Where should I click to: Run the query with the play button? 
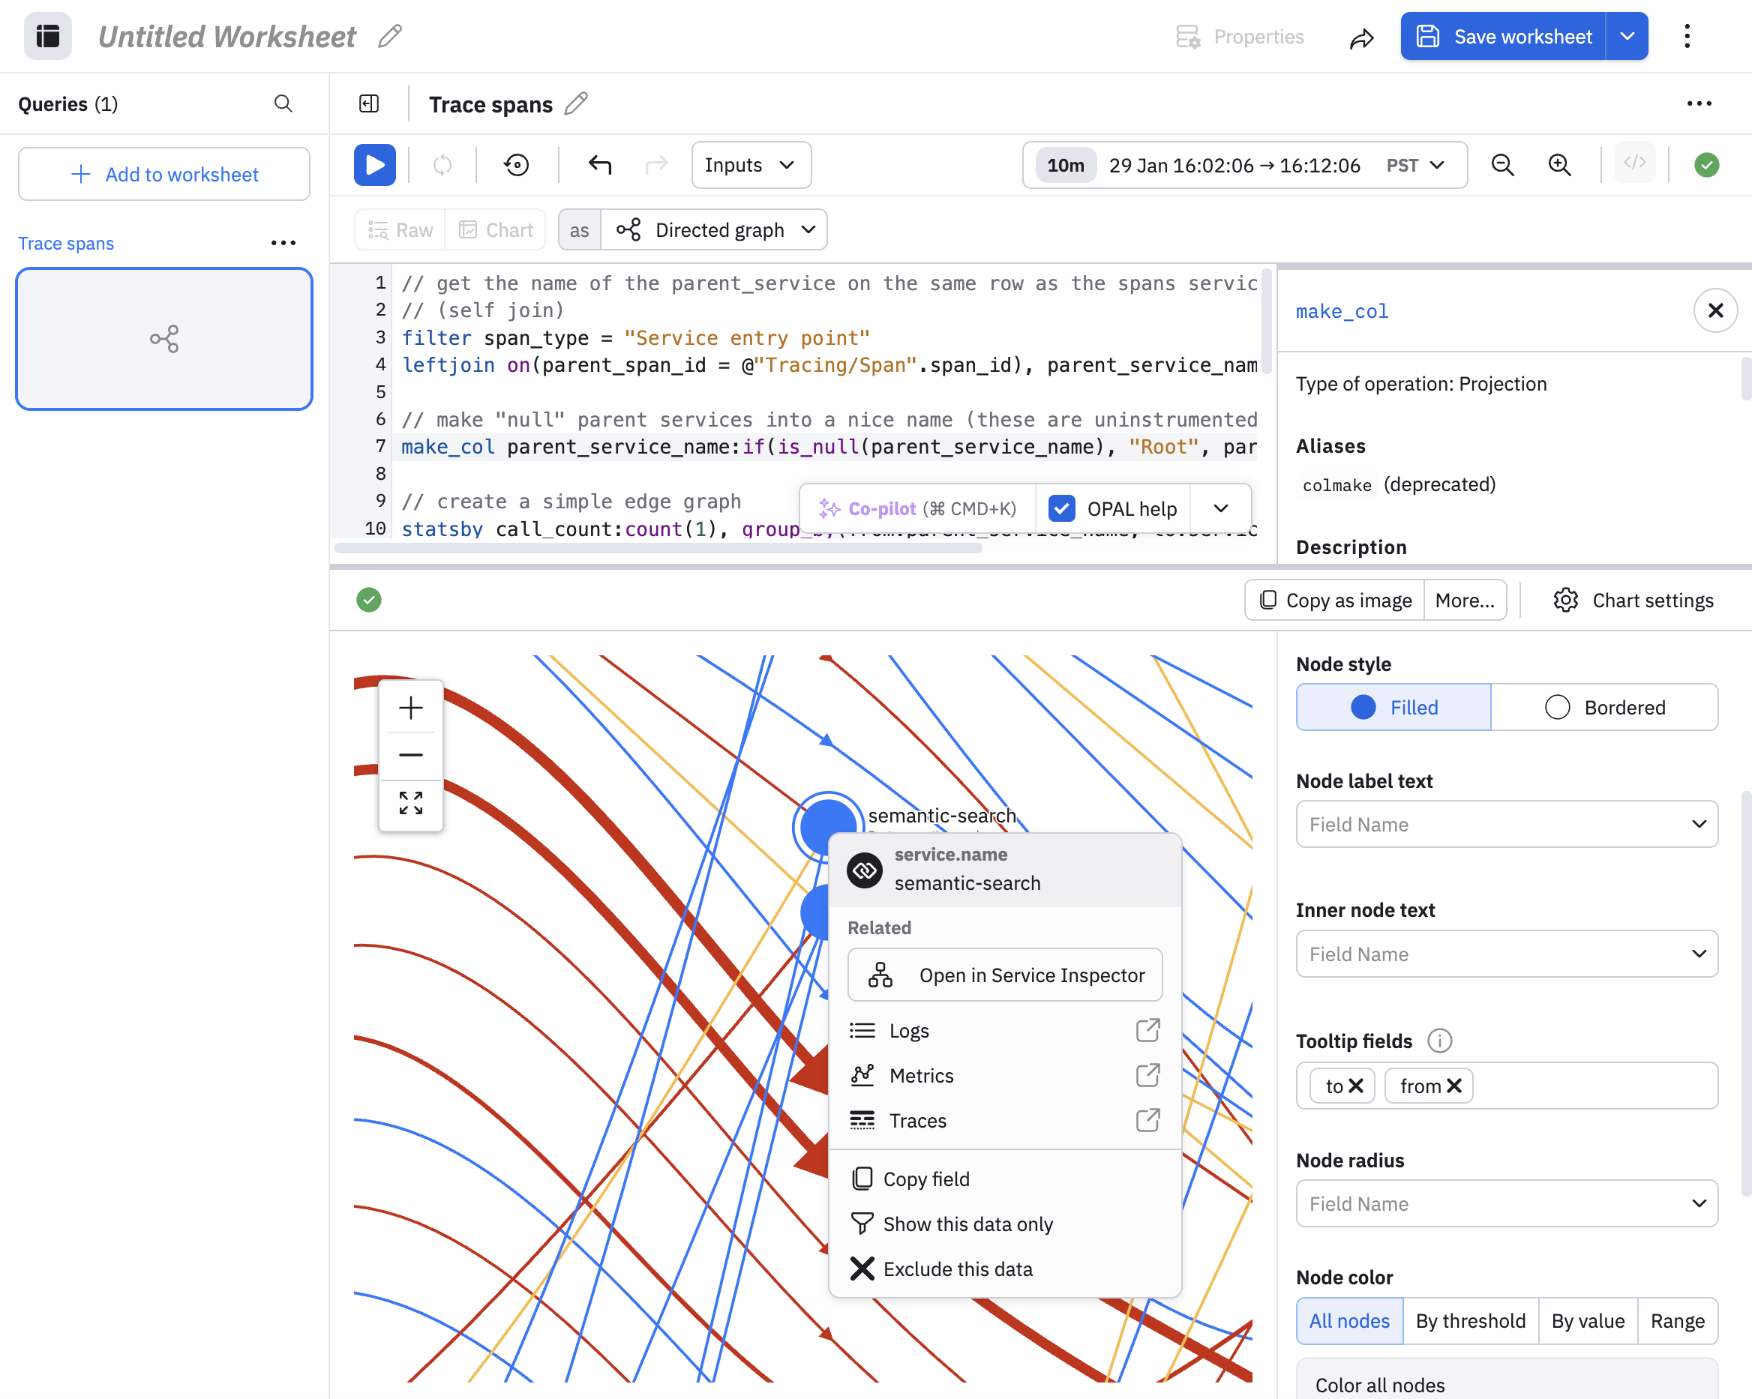374,165
